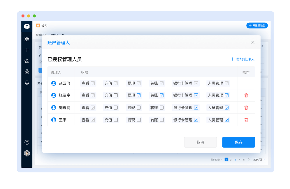
Task: Click the user avatar in the sidebar
Action: pos(27,153)
